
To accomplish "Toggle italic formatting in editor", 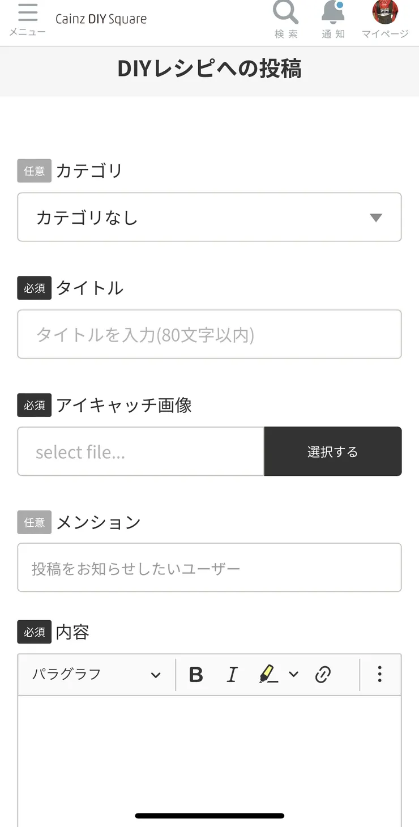I will point(232,674).
